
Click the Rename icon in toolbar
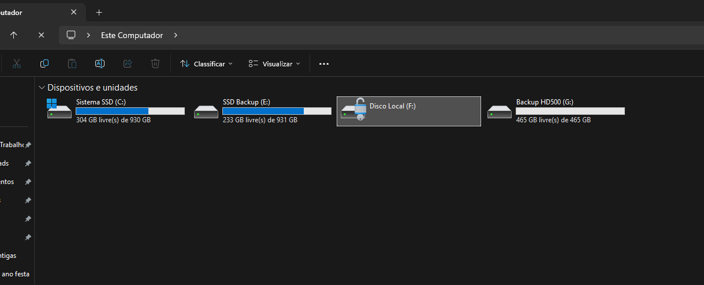tap(100, 63)
